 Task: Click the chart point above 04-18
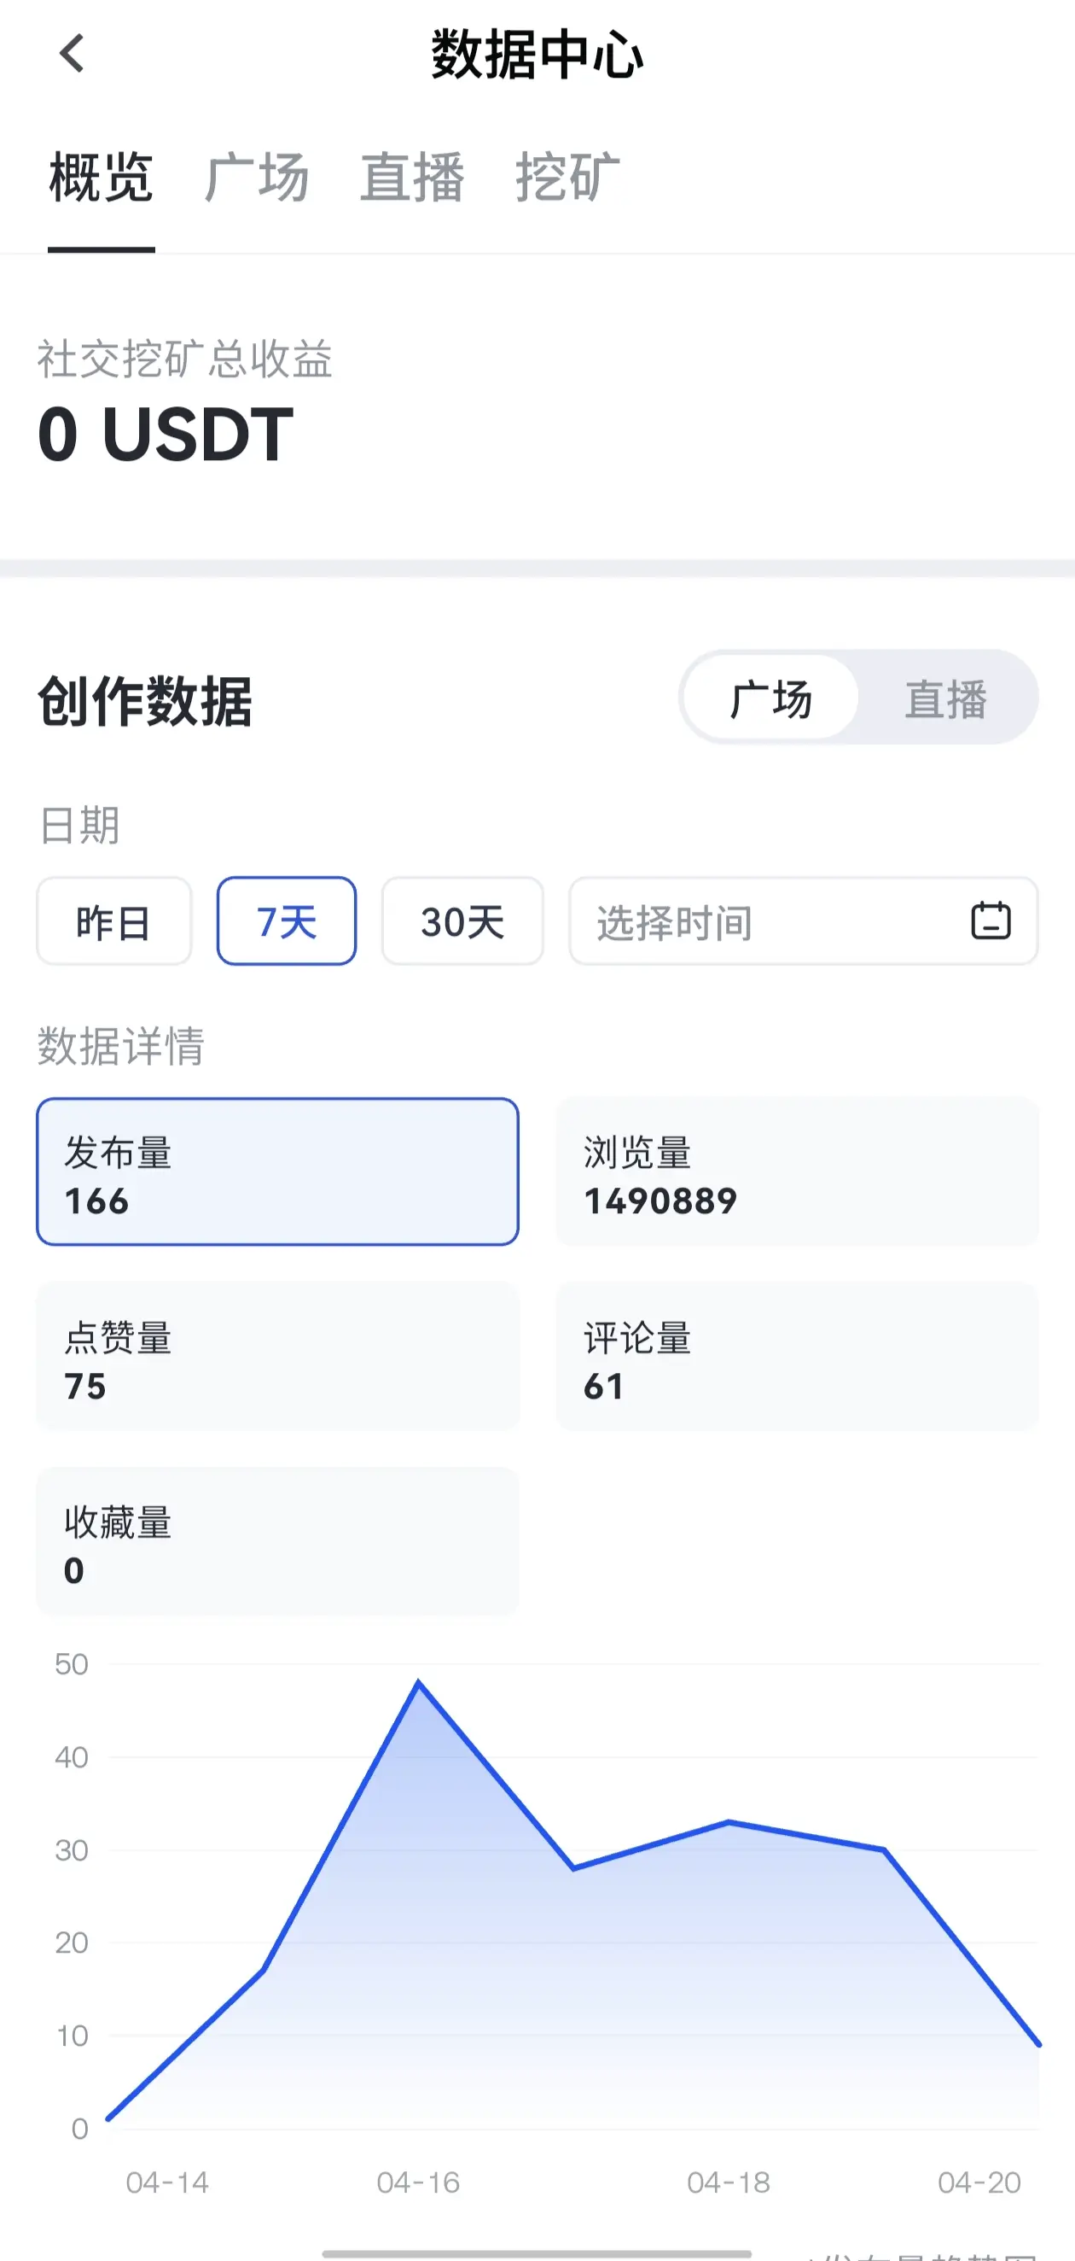click(729, 1822)
